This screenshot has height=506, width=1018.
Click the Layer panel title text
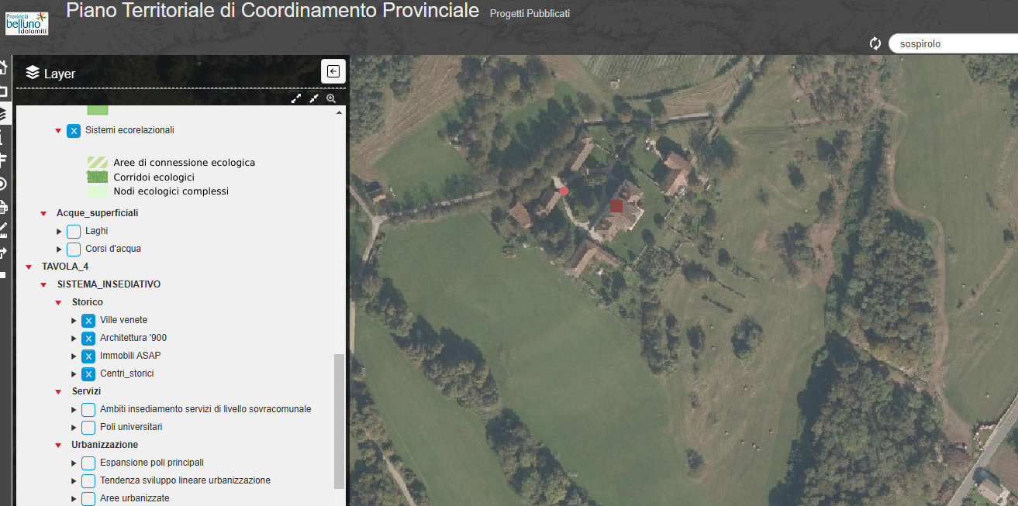(60, 74)
